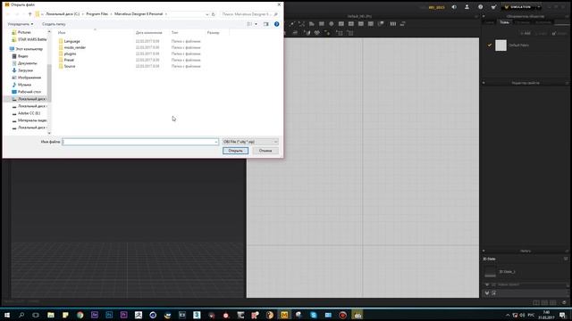The width and height of the screenshot is (572, 321).
Task: Sort by the Имя column header
Action: (x=62, y=33)
